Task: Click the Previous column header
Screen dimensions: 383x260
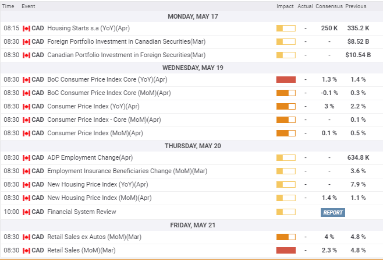Action: point(356,6)
